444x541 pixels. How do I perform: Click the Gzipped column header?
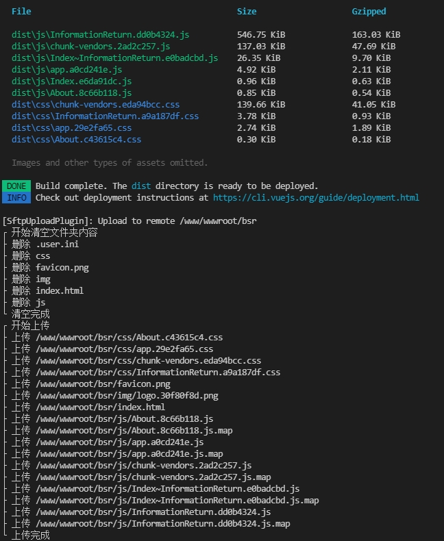click(369, 11)
